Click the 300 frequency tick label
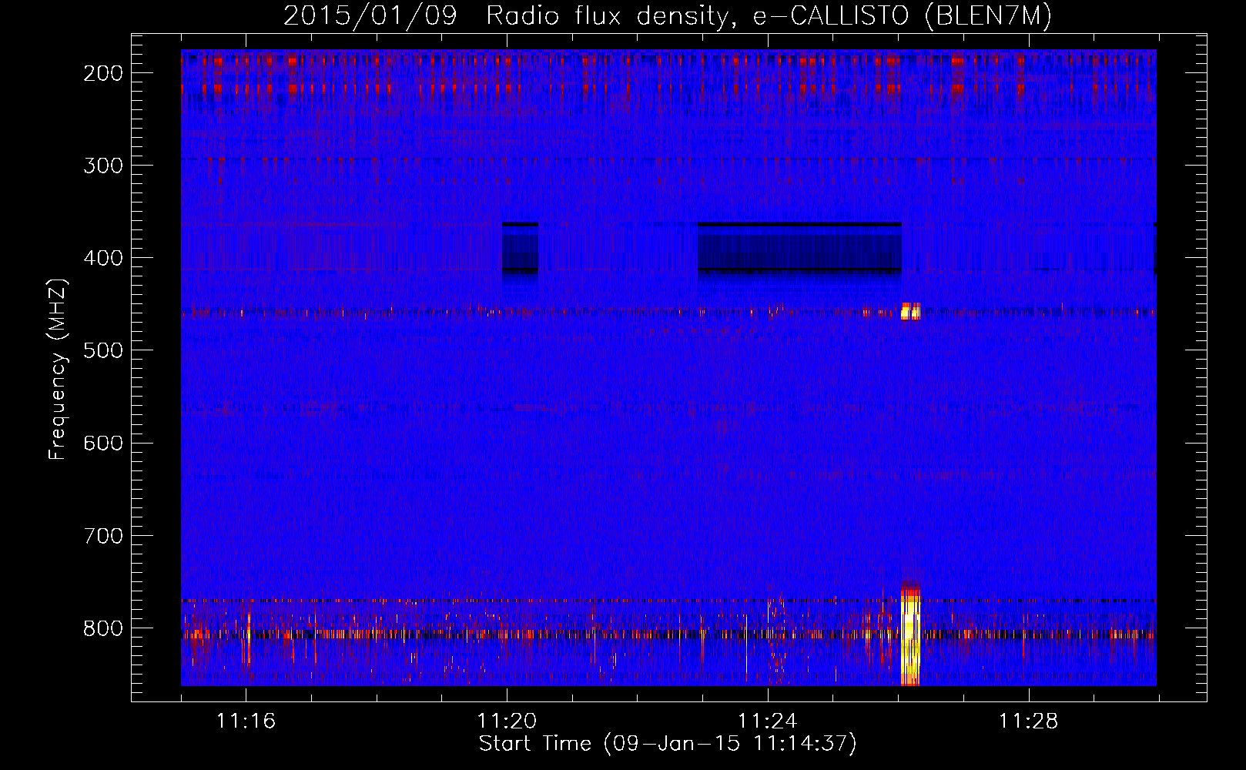 (103, 166)
